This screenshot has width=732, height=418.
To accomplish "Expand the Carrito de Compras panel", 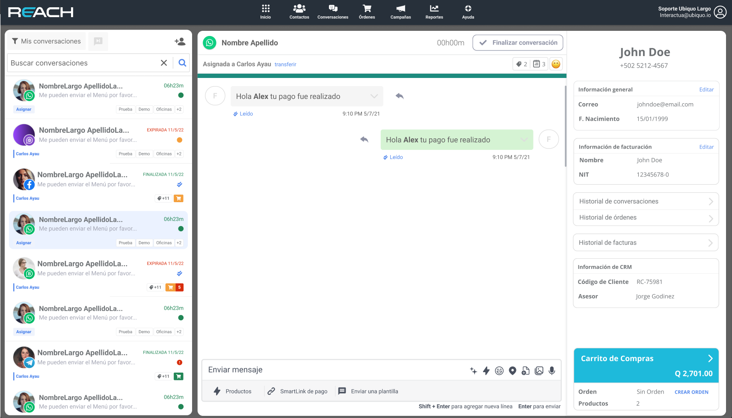I will (x=710, y=358).
